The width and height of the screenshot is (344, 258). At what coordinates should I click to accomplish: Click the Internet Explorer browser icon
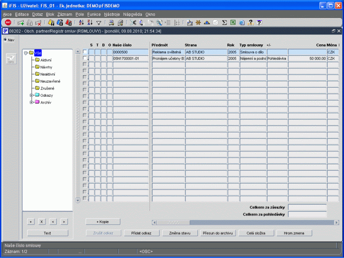click(x=242, y=22)
